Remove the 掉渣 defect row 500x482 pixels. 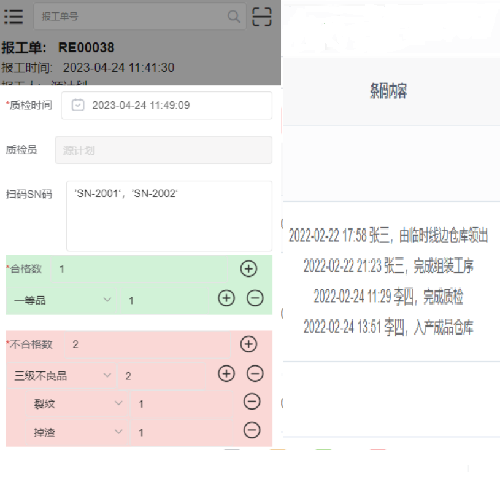252,430
